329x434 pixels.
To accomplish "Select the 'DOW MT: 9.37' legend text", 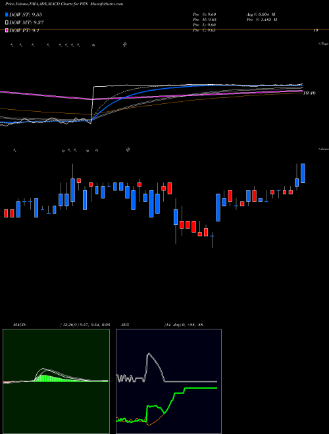I will [x=26, y=23].
